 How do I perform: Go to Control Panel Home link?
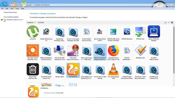pyautogui.click(x=10, y=13)
